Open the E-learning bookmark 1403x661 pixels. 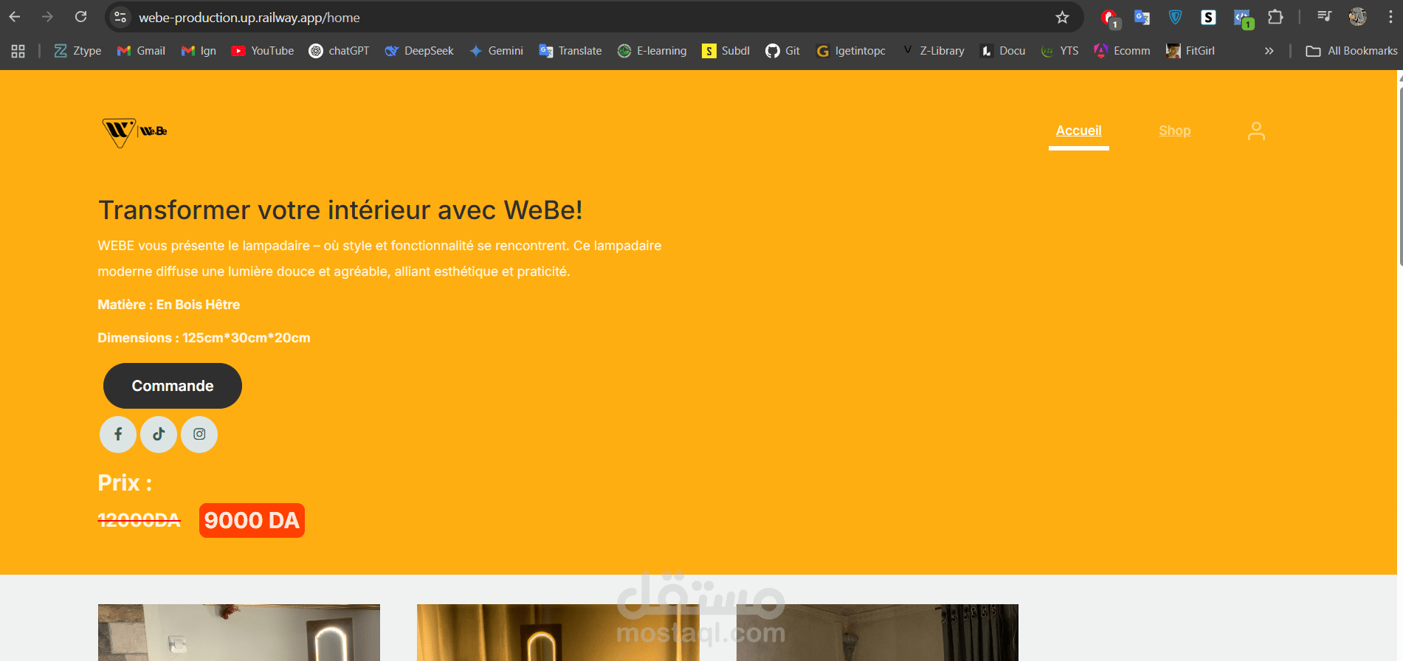tap(652, 51)
